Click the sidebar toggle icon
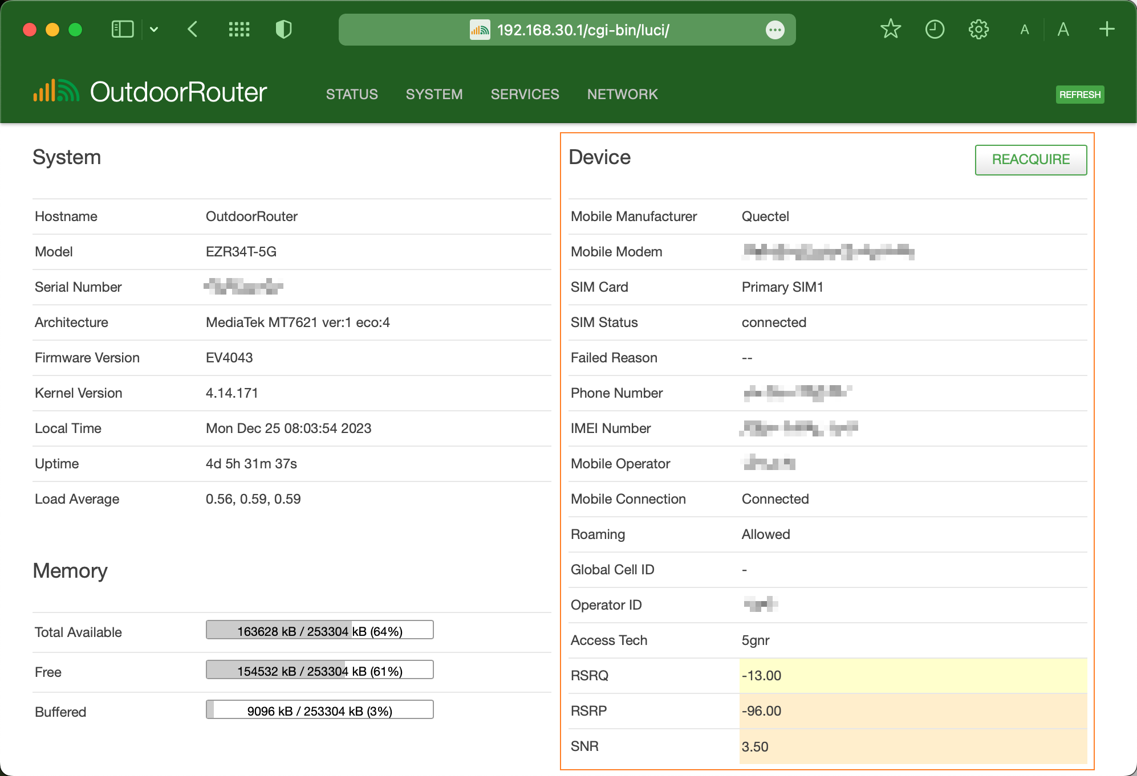1137x776 pixels. point(122,29)
